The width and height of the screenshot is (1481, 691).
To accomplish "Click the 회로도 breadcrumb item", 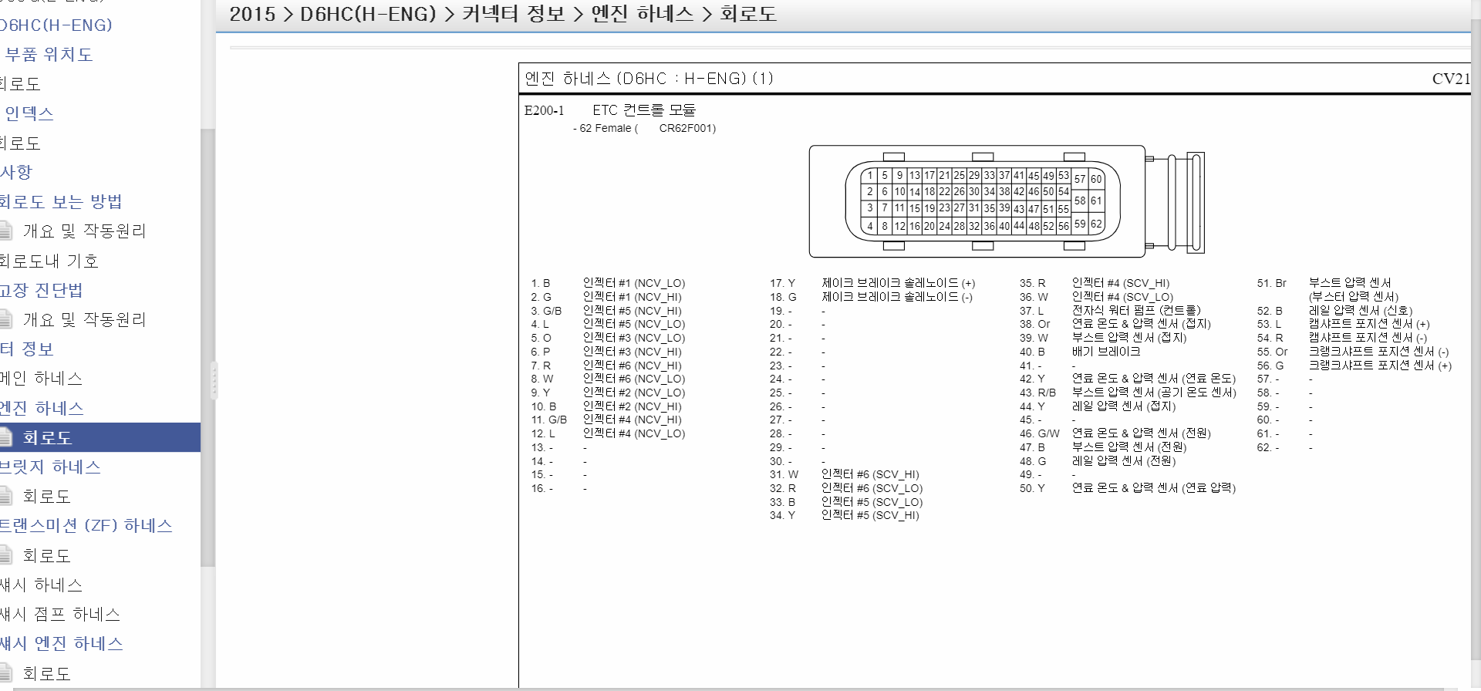I will point(747,15).
